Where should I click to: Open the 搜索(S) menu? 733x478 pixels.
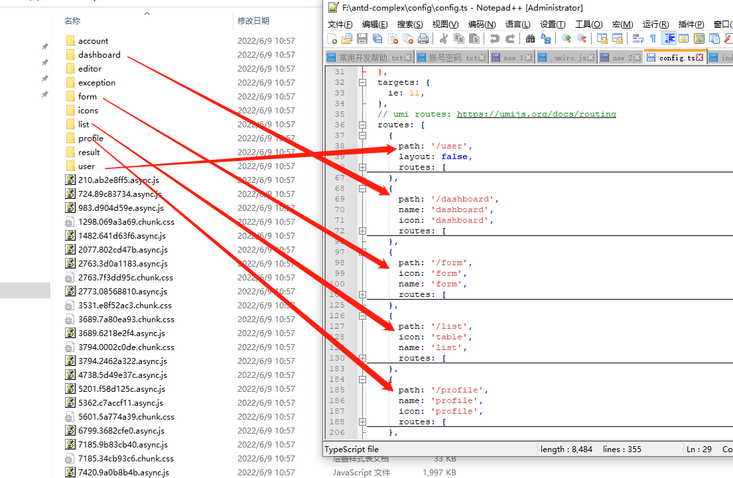click(x=410, y=25)
